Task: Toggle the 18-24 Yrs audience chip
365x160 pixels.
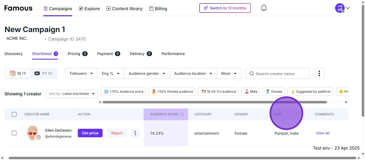Action: click(x=218, y=92)
